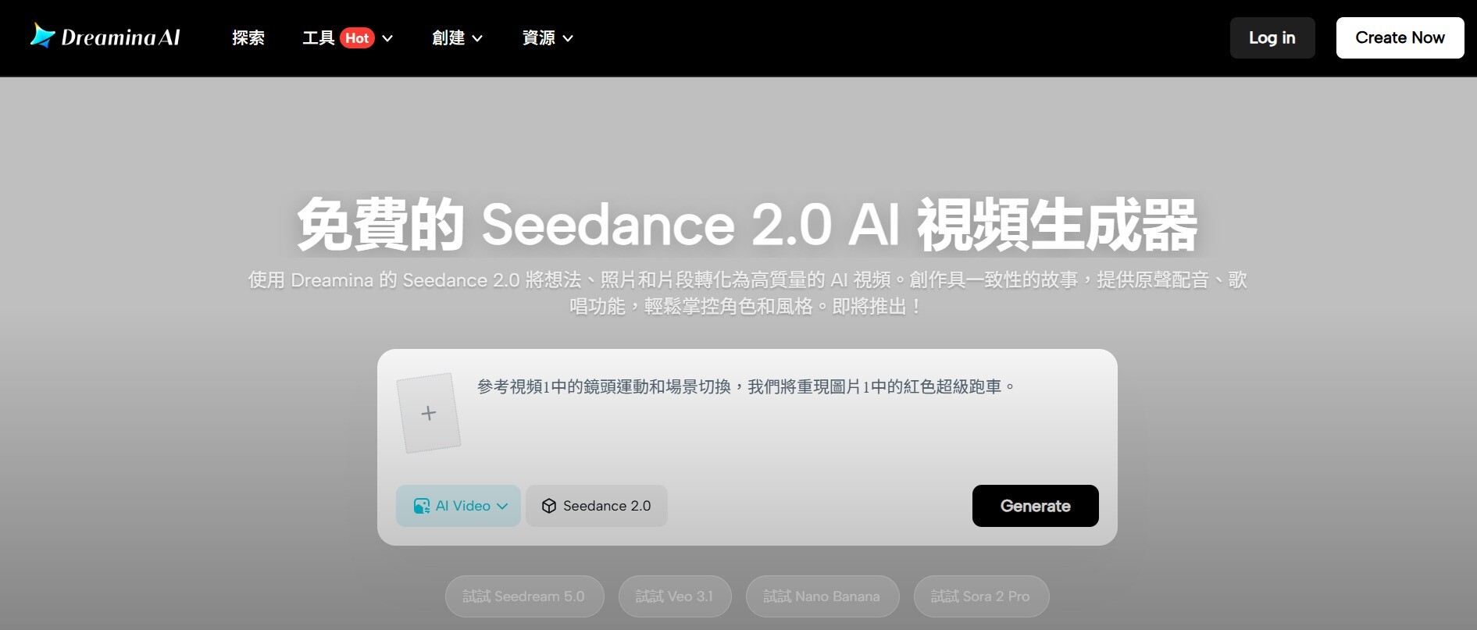Click the black Generate button
The image size is (1477, 630).
(1036, 506)
